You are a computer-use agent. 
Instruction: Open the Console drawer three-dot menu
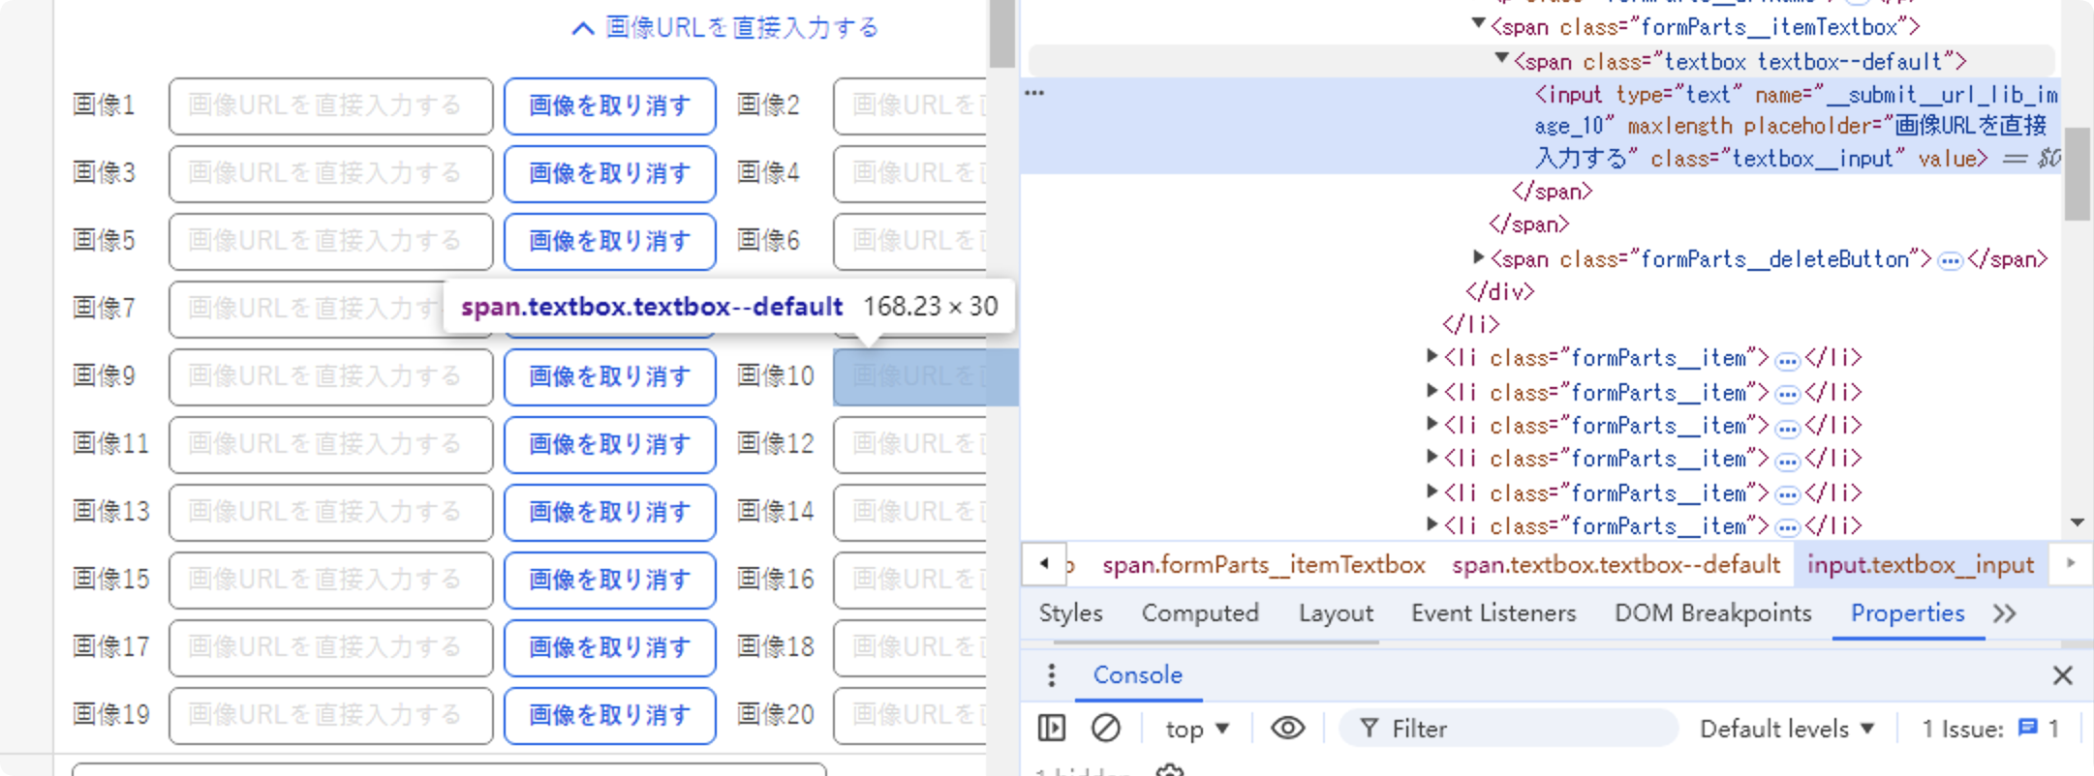point(1052,675)
